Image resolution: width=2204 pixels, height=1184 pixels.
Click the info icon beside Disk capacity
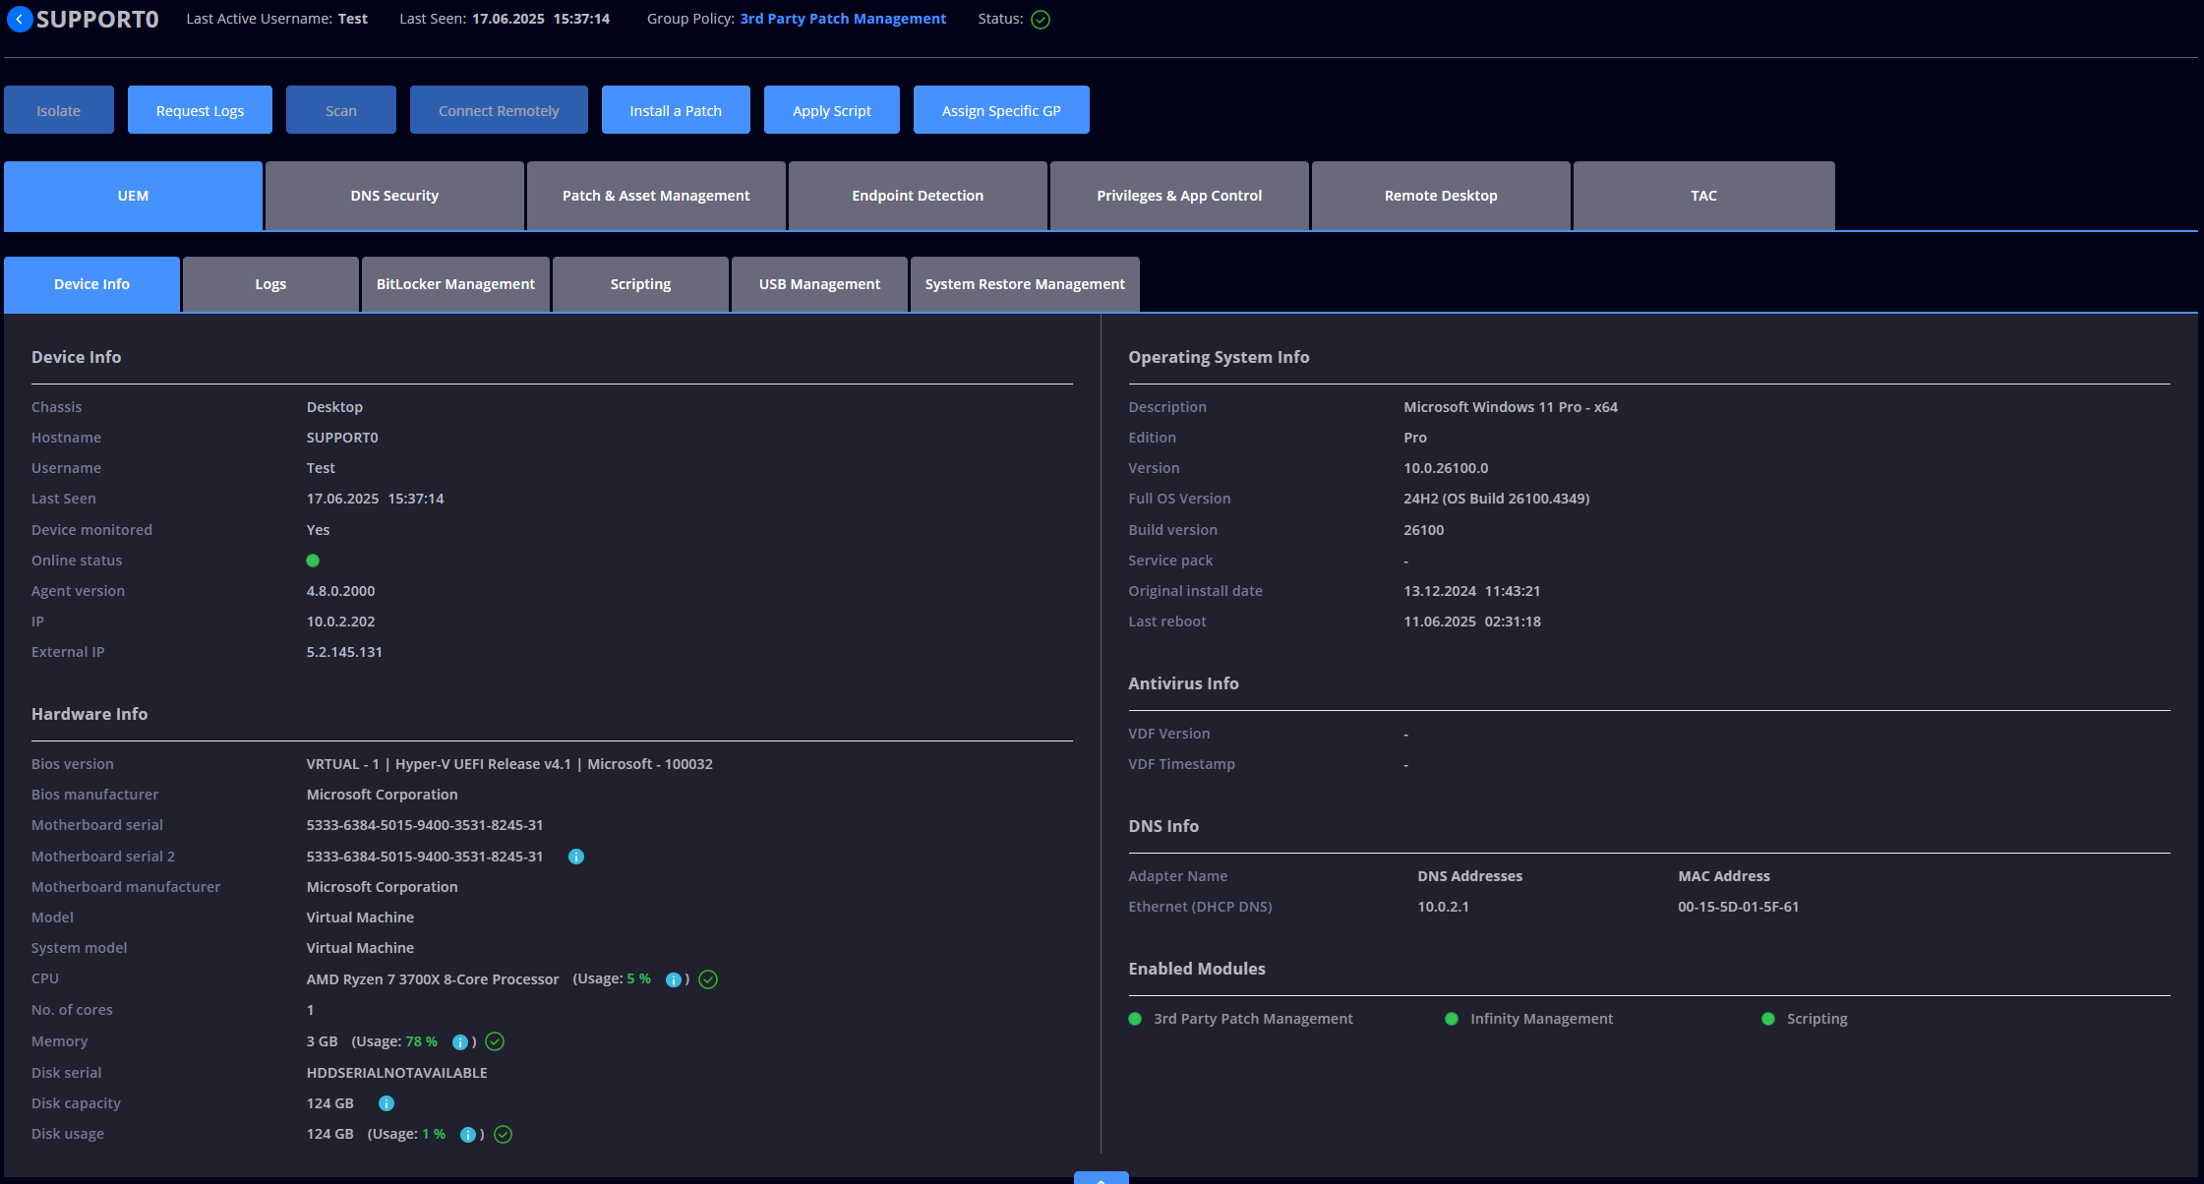387,1103
